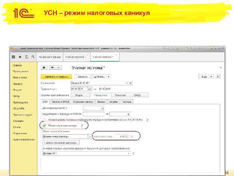Open the sections grid menu icon
Viewport: 234px width, 176px height.
click(x=13, y=57)
